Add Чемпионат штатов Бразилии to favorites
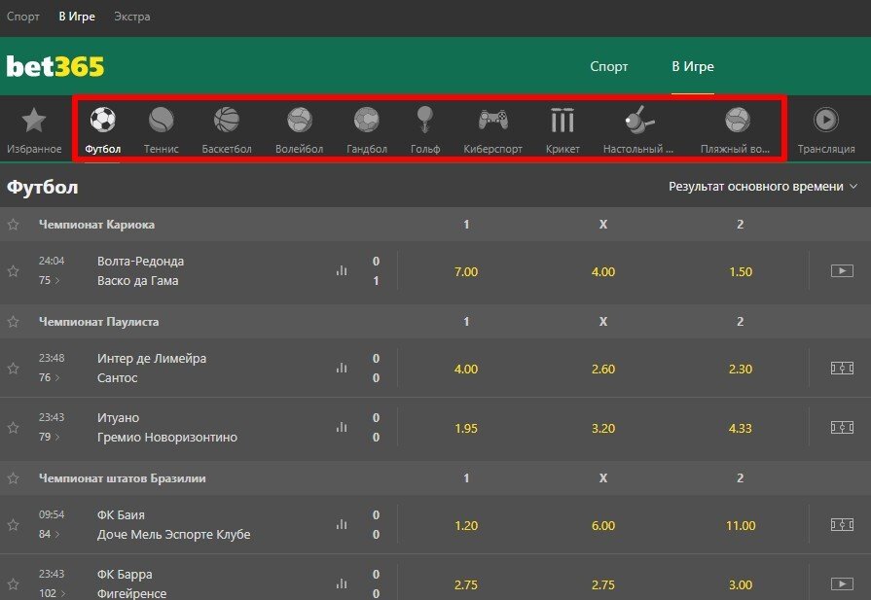Screen dimensions: 871x600 (x=14, y=478)
